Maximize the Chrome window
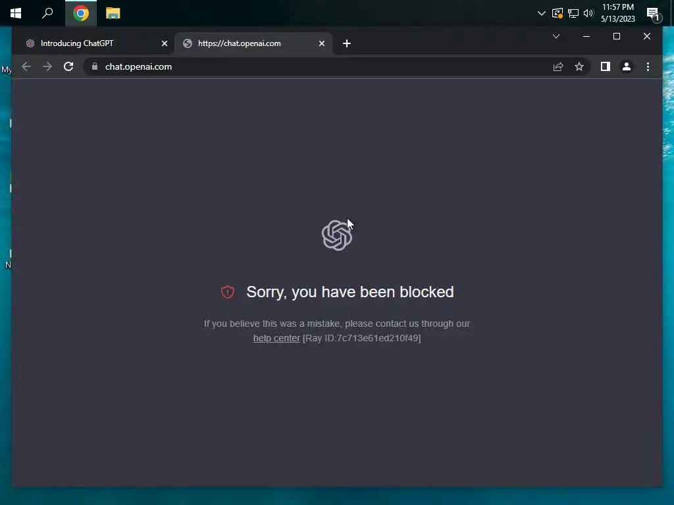Screen dimensions: 674x505 pos(616,37)
